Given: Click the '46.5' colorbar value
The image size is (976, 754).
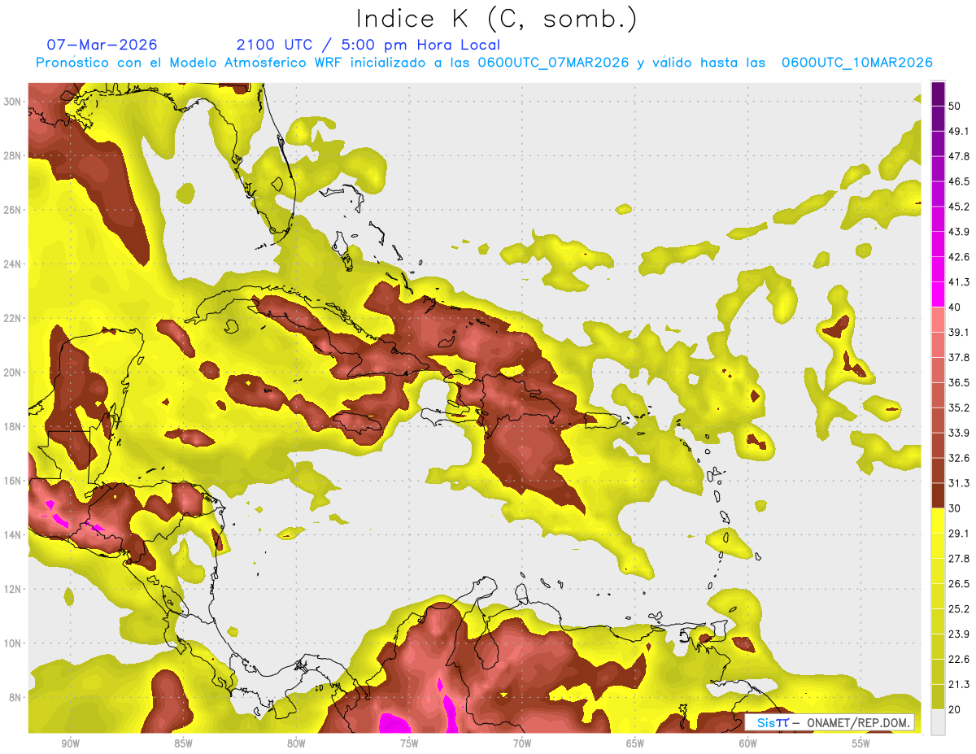Looking at the screenshot, I should [x=959, y=181].
